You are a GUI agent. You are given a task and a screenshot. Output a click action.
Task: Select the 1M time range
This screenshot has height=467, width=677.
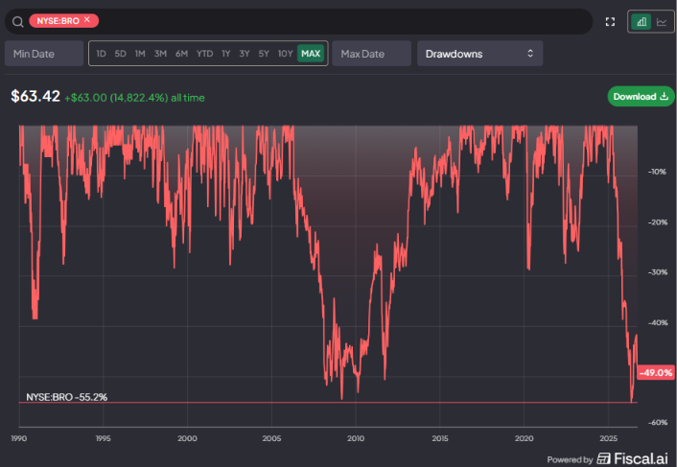(140, 54)
